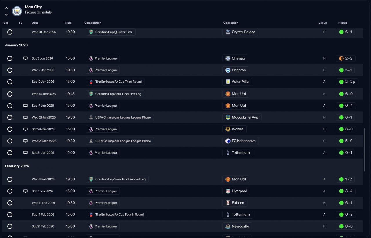Select the Fulham fixture radio button
The height and width of the screenshot is (238, 371).
pyautogui.click(x=10, y=203)
